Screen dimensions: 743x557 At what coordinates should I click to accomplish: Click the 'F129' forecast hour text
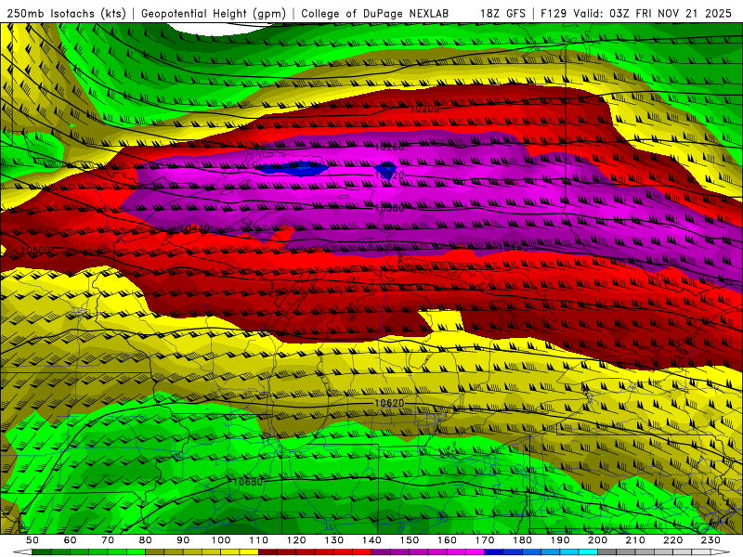(x=554, y=14)
